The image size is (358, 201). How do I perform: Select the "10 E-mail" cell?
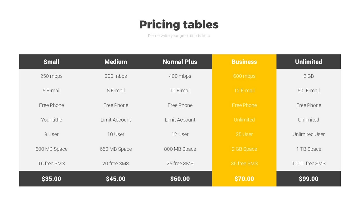click(180, 91)
